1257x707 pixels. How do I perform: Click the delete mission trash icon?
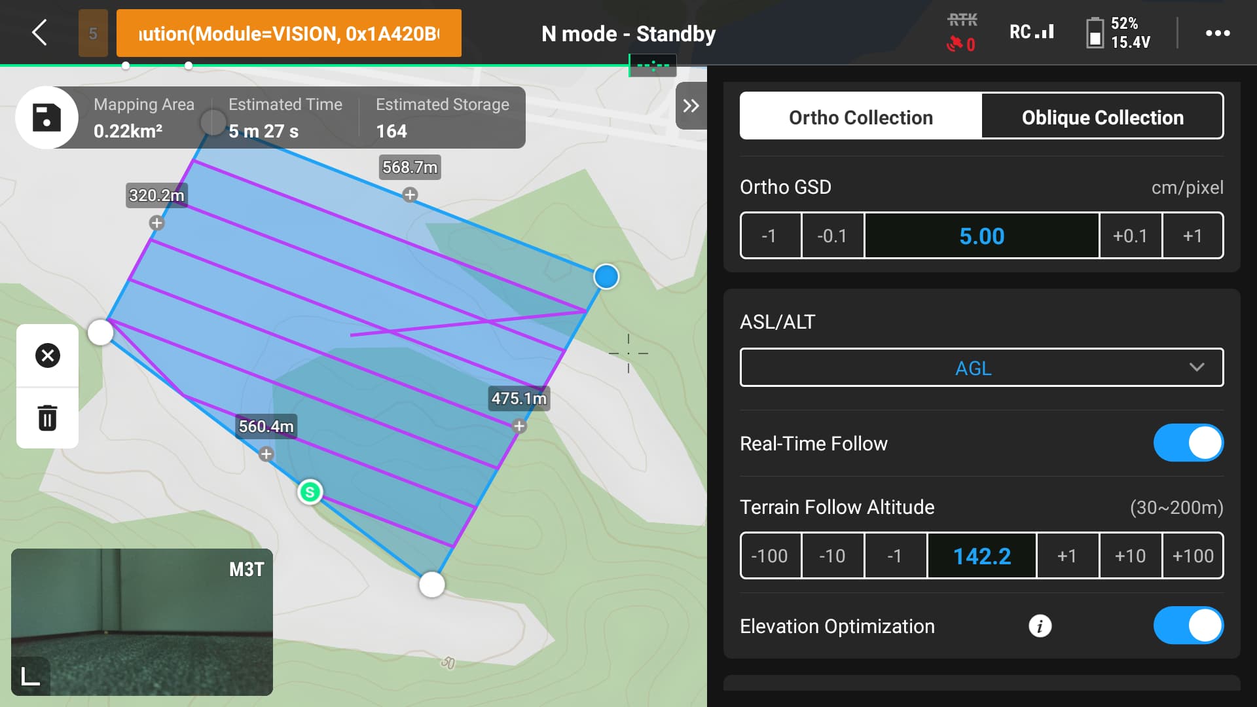click(46, 419)
